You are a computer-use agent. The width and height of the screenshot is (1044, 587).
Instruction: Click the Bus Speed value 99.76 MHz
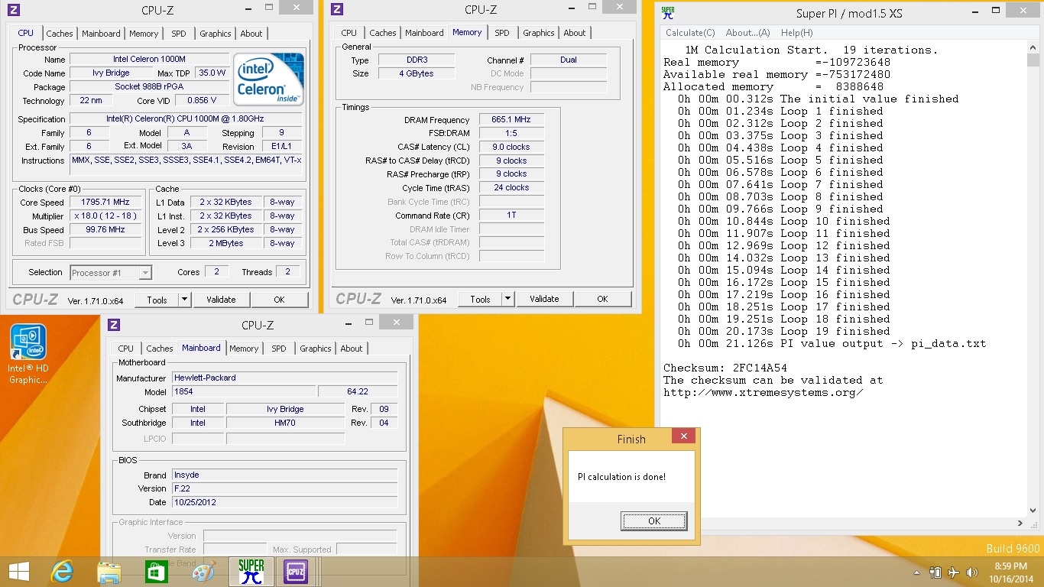pyautogui.click(x=105, y=230)
